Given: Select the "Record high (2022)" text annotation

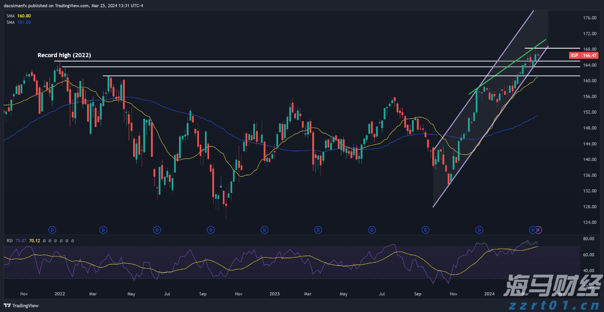Looking at the screenshot, I should point(64,55).
